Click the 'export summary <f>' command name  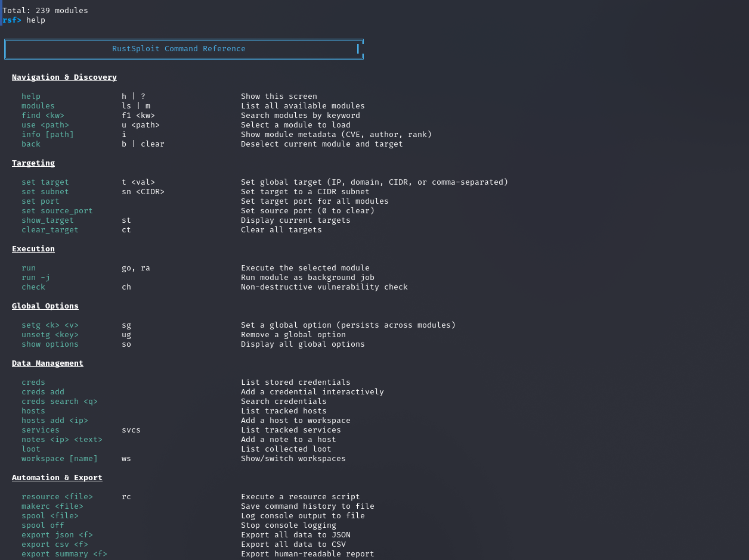tap(64, 554)
